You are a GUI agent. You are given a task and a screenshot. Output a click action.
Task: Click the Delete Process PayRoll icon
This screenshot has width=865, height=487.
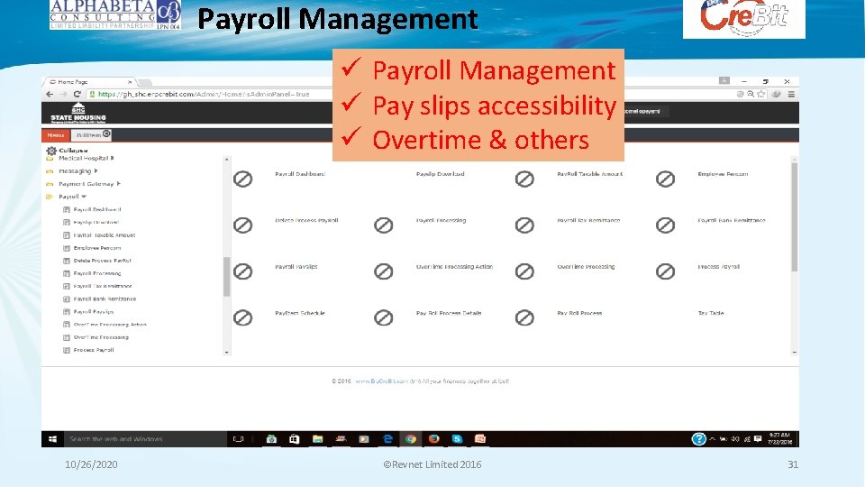(242, 225)
